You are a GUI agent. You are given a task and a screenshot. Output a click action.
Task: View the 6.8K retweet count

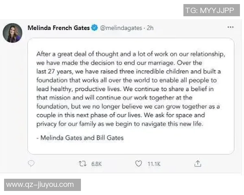96,164
